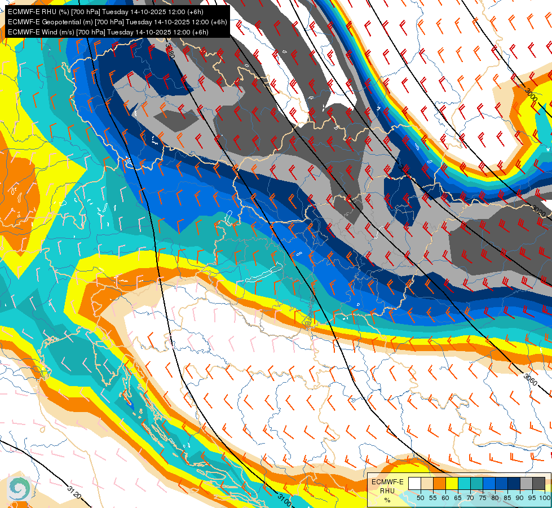
Task: Select the legend tick label '80'
Action: coord(495,498)
